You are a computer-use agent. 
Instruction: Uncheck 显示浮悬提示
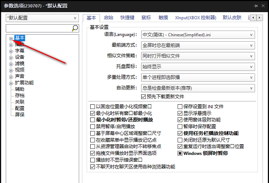coord(180,113)
